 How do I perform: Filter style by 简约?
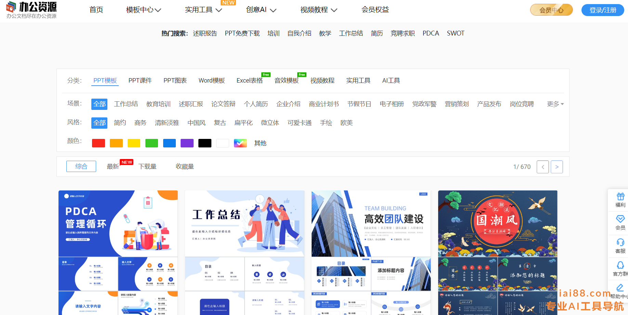pos(120,123)
